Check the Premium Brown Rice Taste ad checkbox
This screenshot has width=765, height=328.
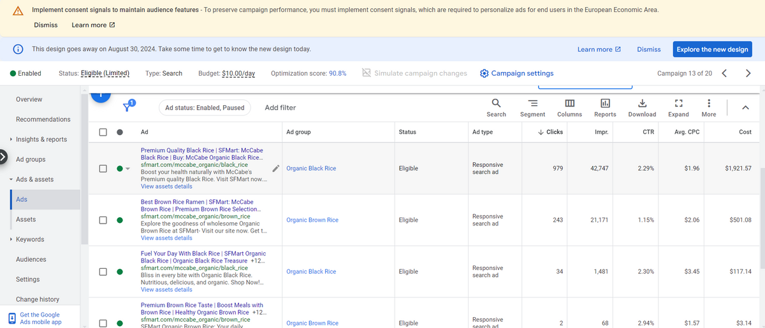(x=103, y=323)
